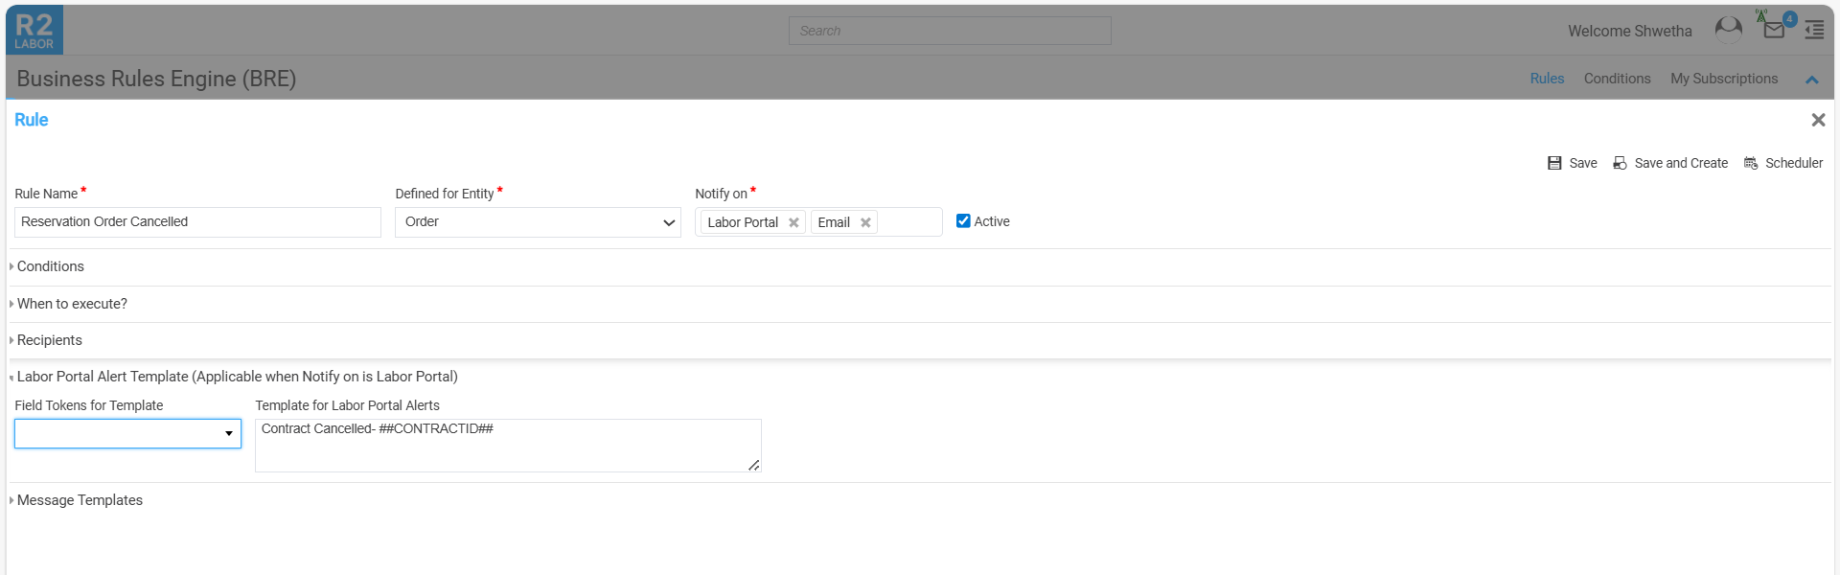Viewport: 1840px width, 575px height.
Task: Click the Labor Portal tag text
Action: tap(743, 222)
